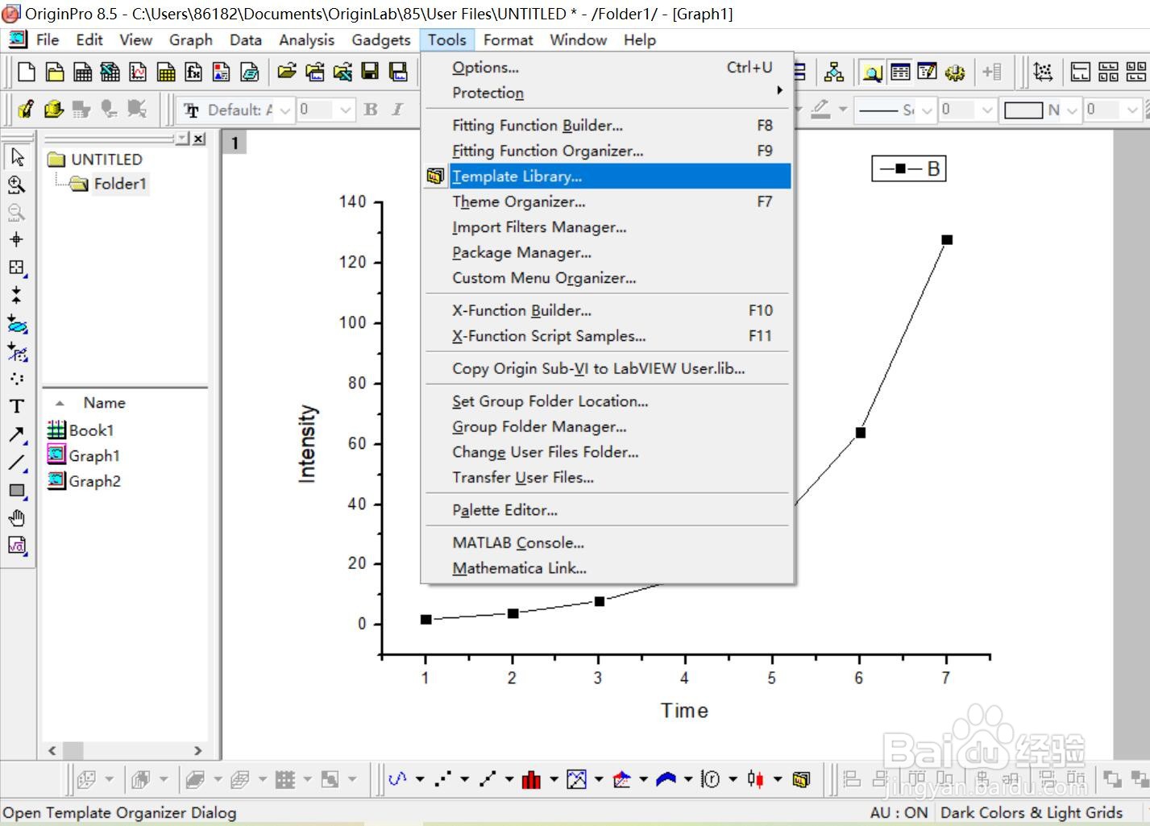Open the font size dropdown

(345, 110)
